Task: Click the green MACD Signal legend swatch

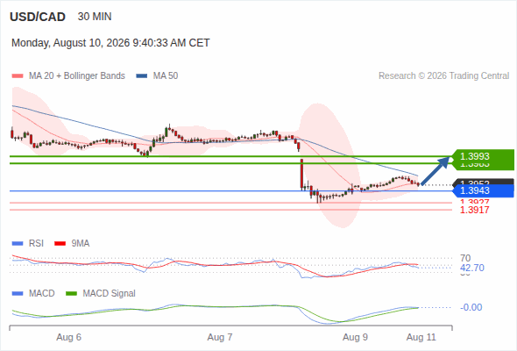Action: pos(71,294)
